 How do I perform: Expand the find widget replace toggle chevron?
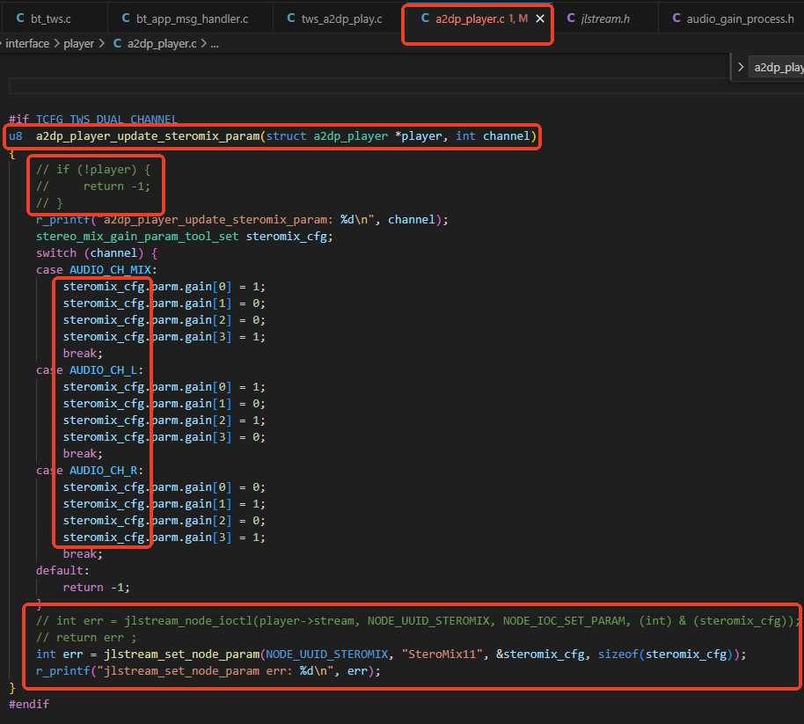(741, 67)
